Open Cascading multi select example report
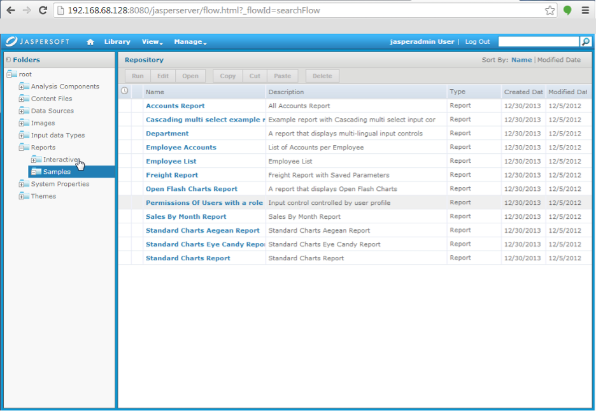Screen dimensions: 596x411 pyautogui.click(x=206, y=120)
